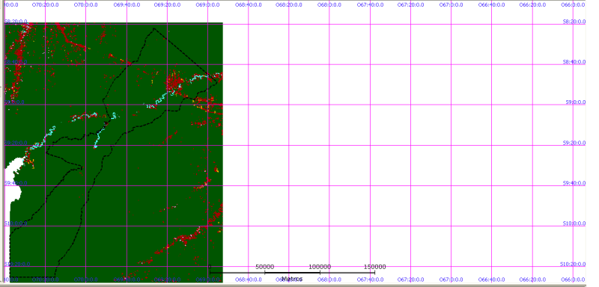
Task: Click the 100000 mark on scale bar
Action: 320,267
